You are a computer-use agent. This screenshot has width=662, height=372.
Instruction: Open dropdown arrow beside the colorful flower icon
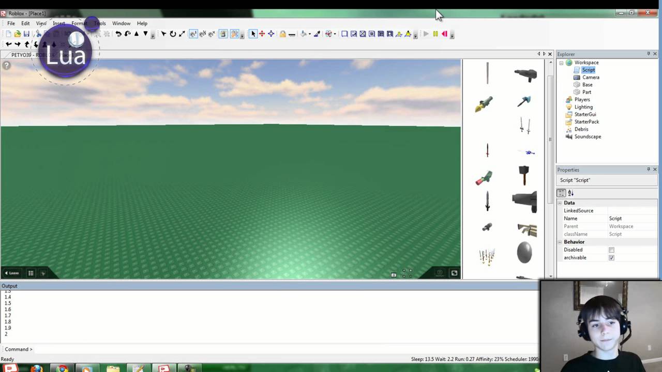[x=335, y=34]
